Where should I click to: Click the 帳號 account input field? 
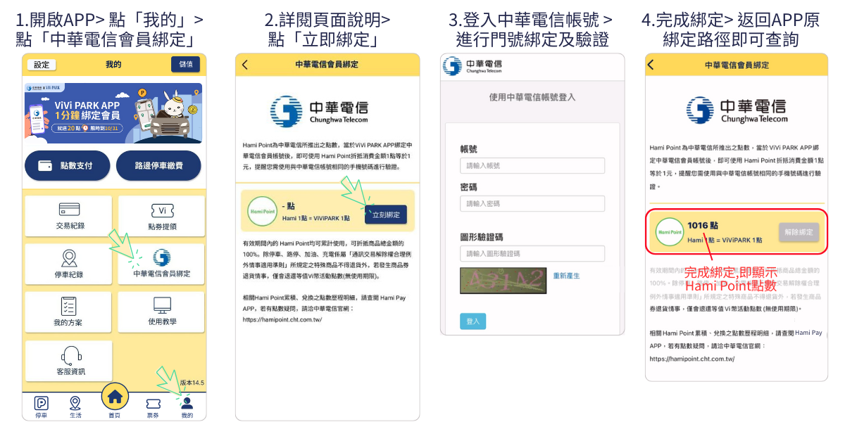click(x=532, y=166)
